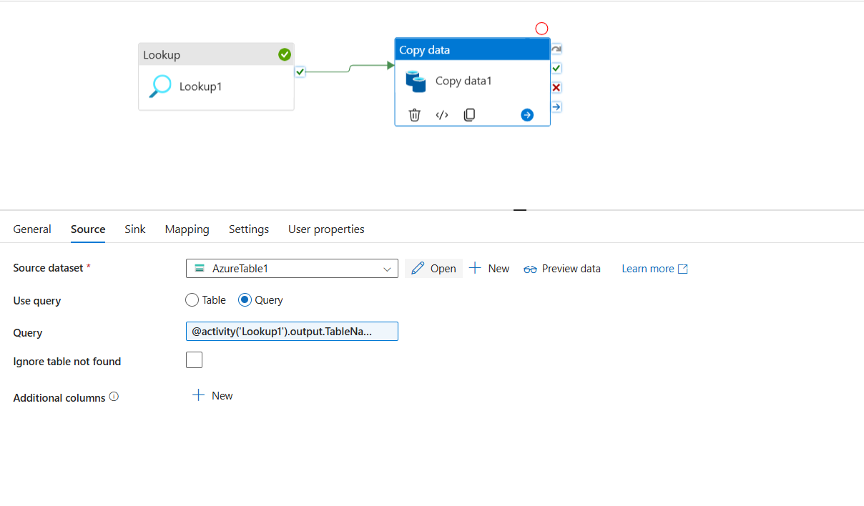This screenshot has width=864, height=506.
Task: Delete the Copy data1 activity via trash icon
Action: click(415, 115)
